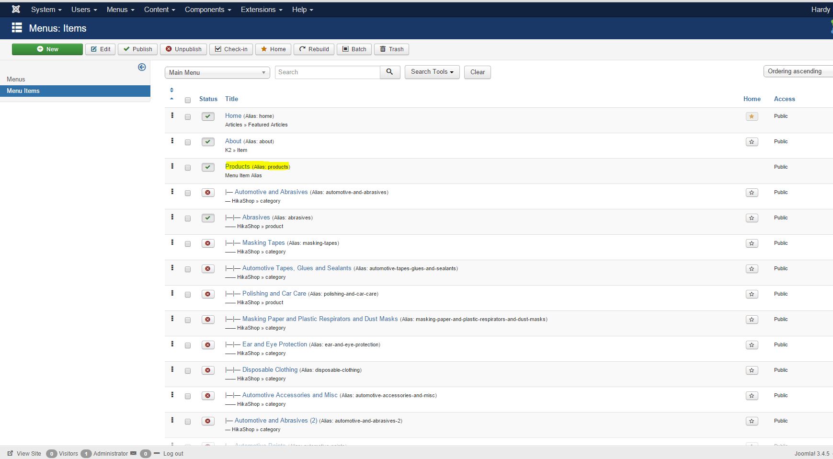Click the search magnifier button
Image resolution: width=833 pixels, height=459 pixels.
(390, 72)
